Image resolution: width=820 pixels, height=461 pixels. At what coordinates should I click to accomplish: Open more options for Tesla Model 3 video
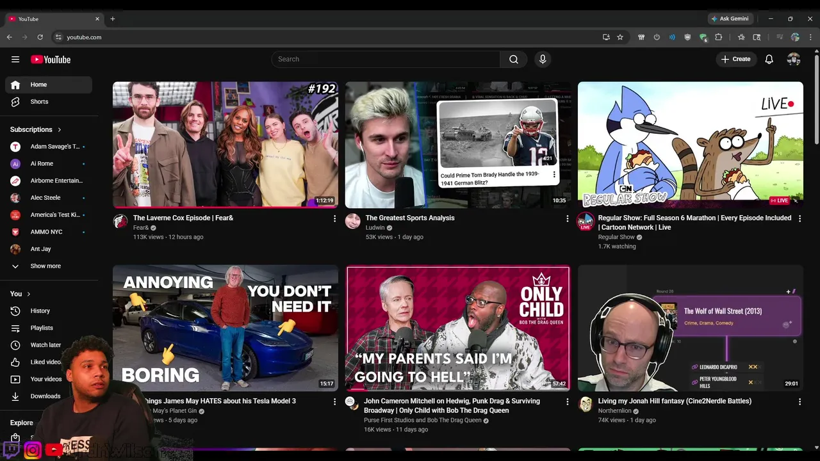coord(334,401)
